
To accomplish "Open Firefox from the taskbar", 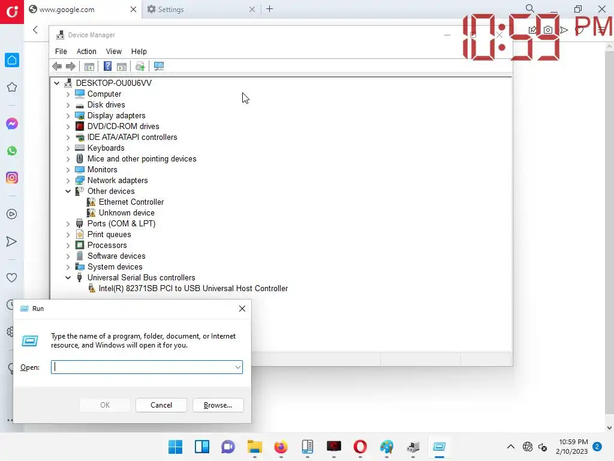I will pyautogui.click(x=281, y=447).
